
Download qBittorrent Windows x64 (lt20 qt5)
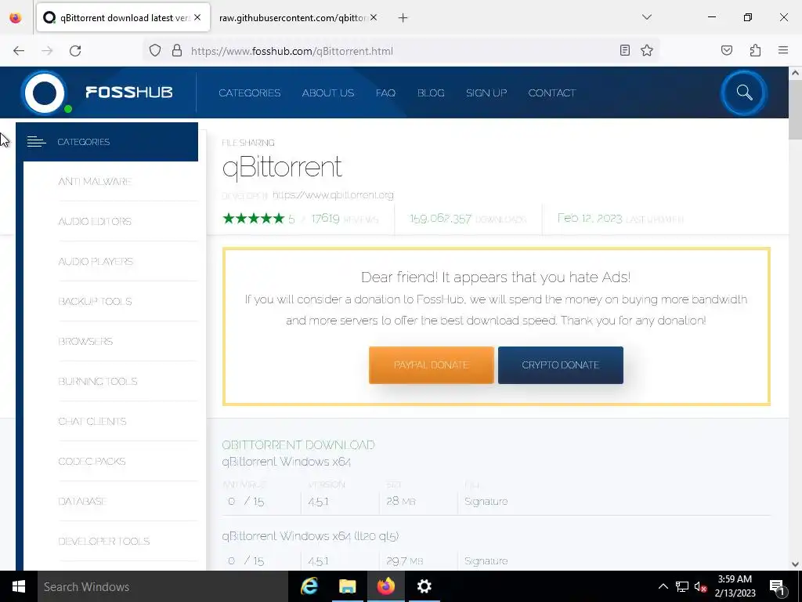(310, 536)
